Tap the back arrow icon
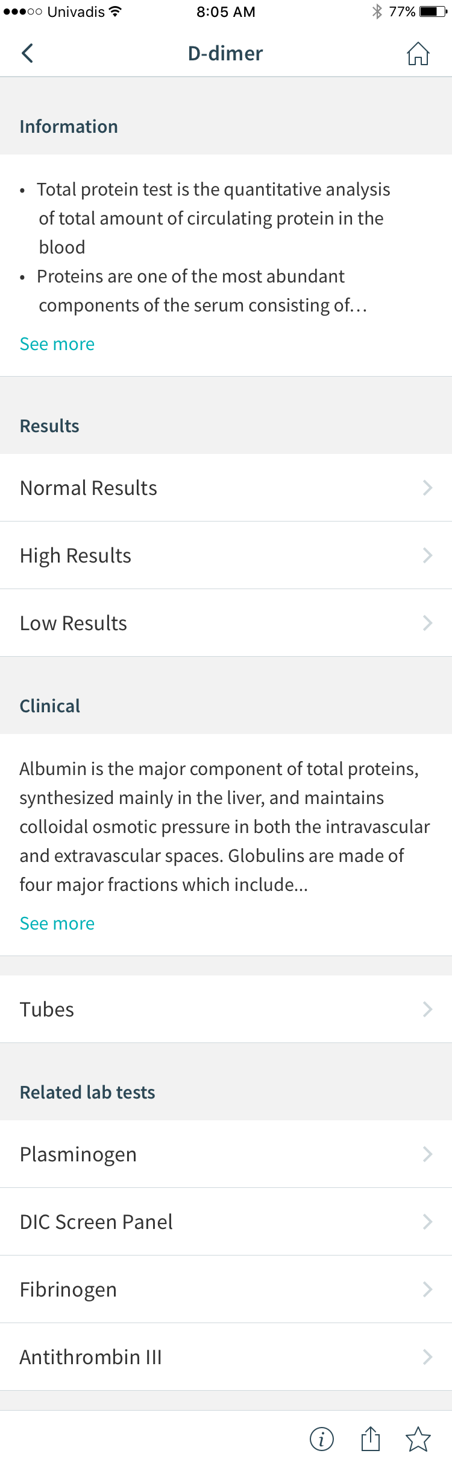Screen dimensions: 452x1468 27,53
